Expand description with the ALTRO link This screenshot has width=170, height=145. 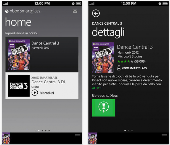97,88
